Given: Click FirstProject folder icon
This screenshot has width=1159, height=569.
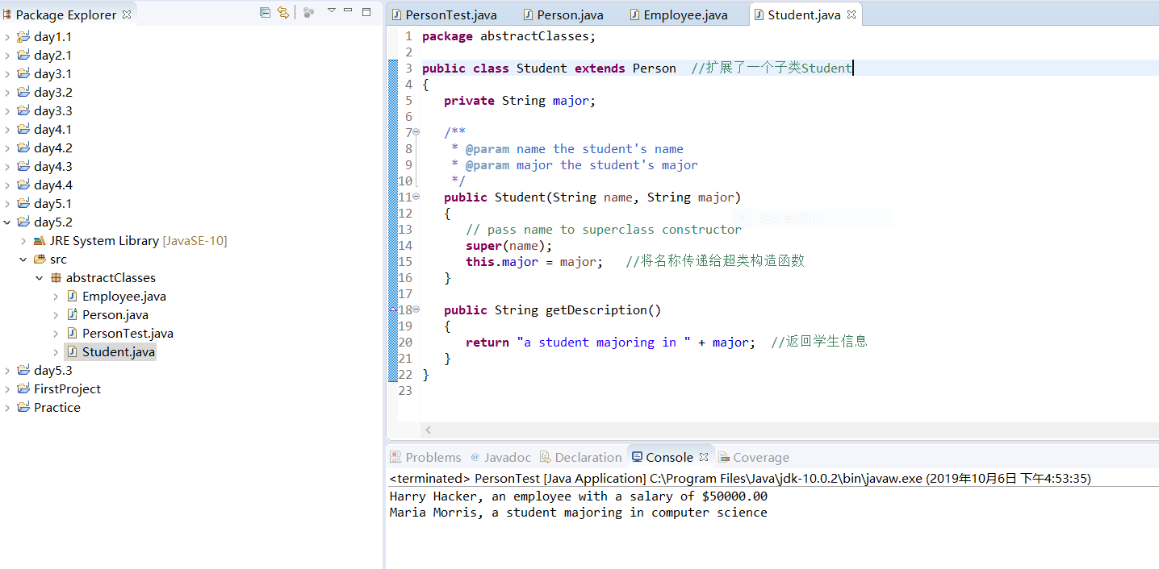Looking at the screenshot, I should click(x=23, y=388).
